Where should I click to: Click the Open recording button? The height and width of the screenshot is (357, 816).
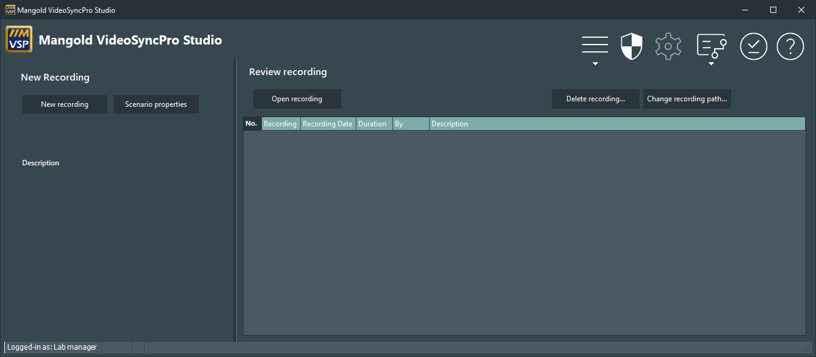pos(297,99)
